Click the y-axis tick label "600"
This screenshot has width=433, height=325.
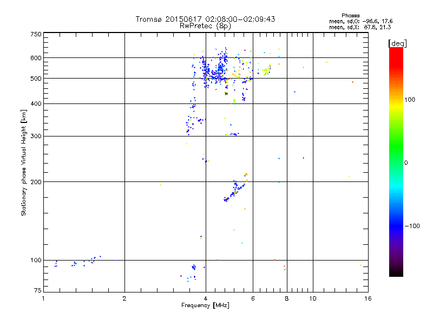click(36, 58)
